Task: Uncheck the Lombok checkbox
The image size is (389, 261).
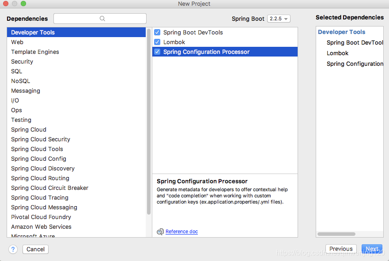Action: point(157,42)
